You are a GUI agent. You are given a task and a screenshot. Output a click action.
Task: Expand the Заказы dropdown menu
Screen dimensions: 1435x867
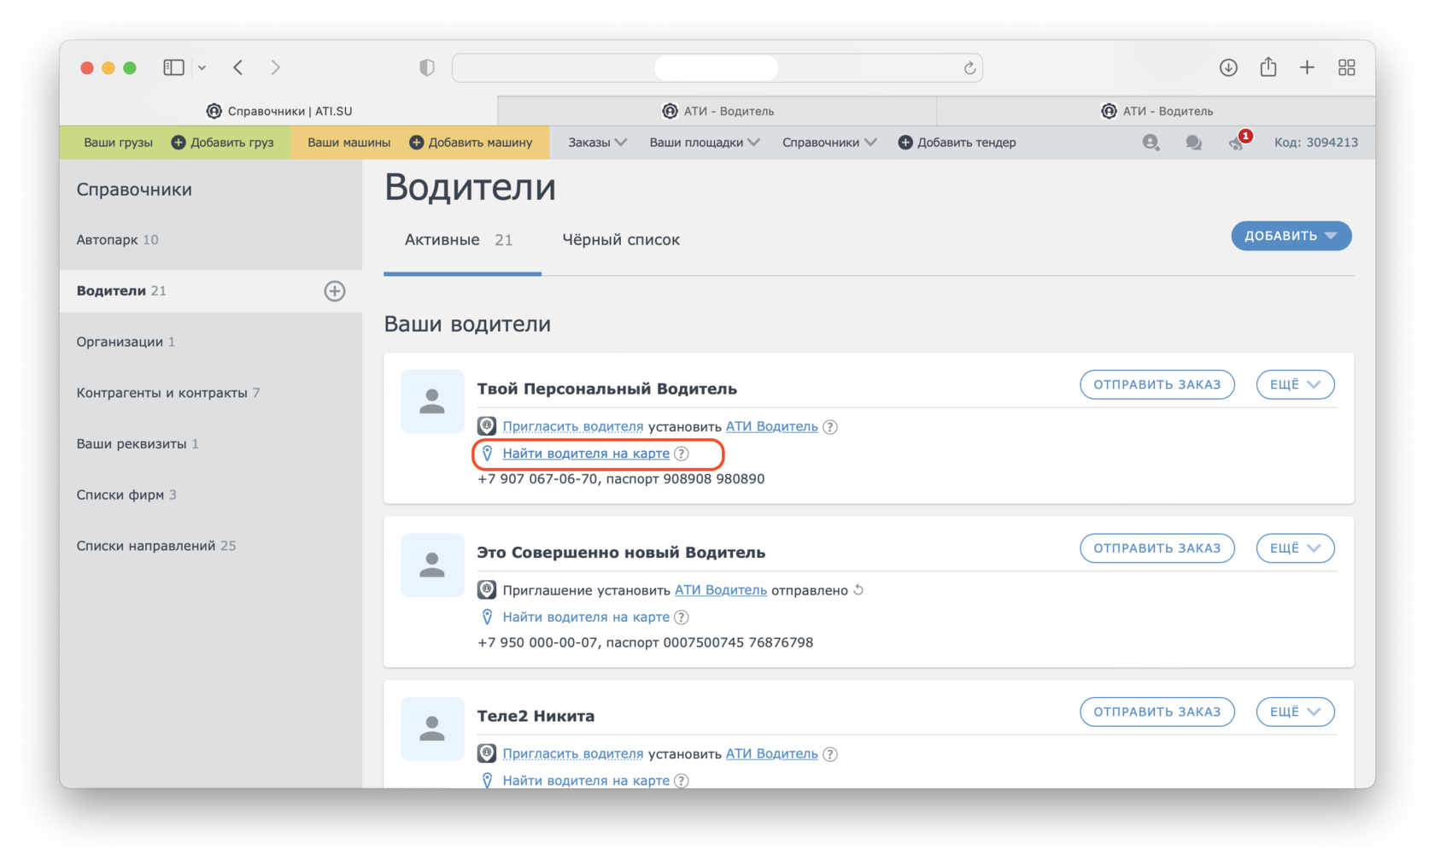[x=597, y=143]
